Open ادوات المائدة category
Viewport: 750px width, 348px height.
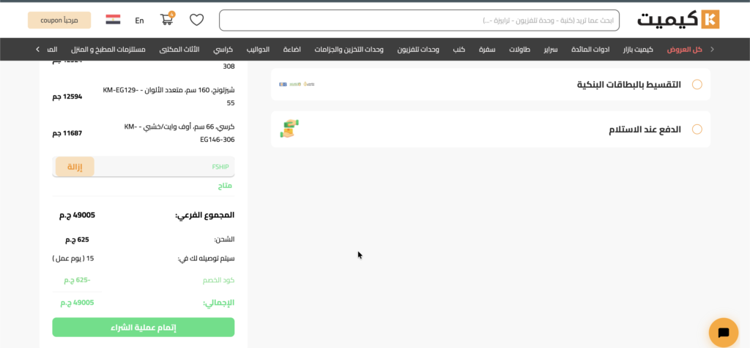pos(590,50)
